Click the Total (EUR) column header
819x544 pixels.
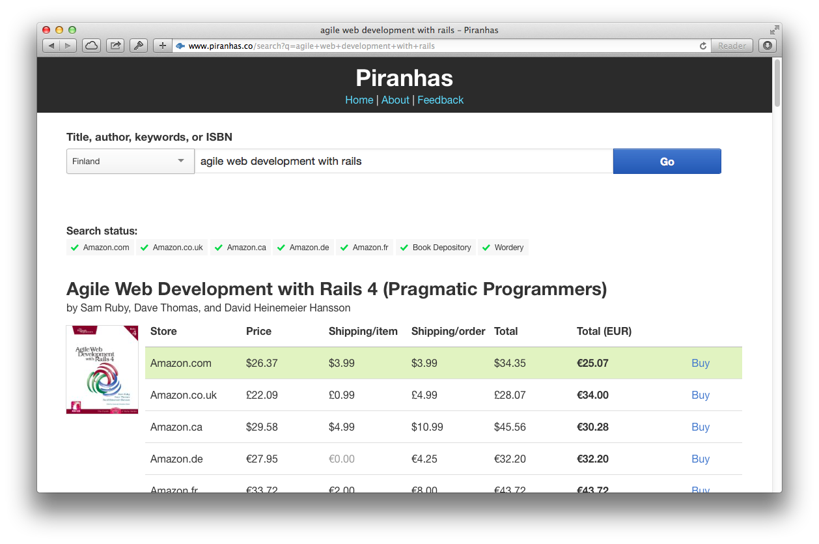[604, 331]
